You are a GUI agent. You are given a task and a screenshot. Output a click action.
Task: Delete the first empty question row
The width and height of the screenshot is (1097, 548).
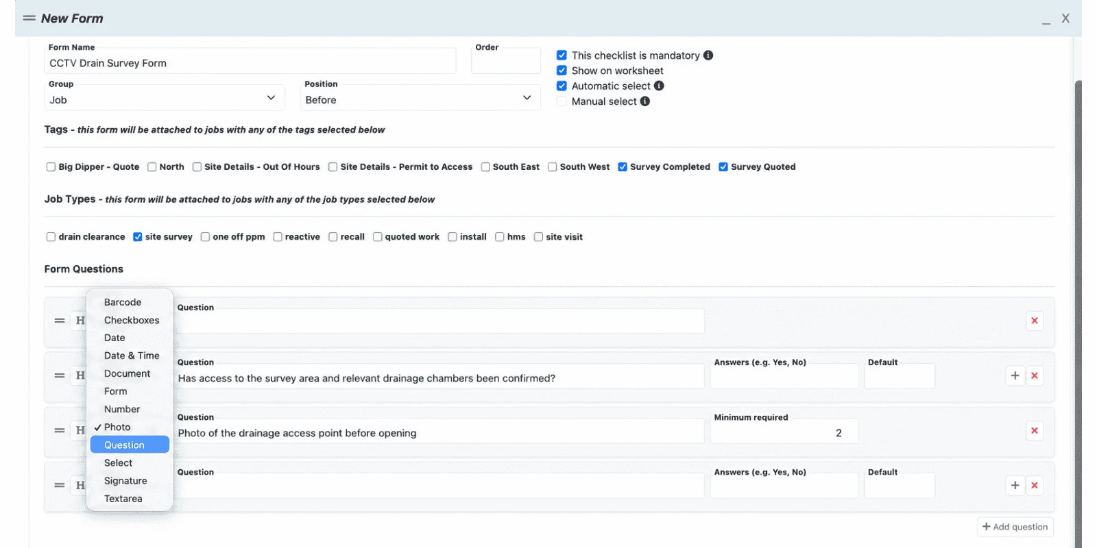1035,321
